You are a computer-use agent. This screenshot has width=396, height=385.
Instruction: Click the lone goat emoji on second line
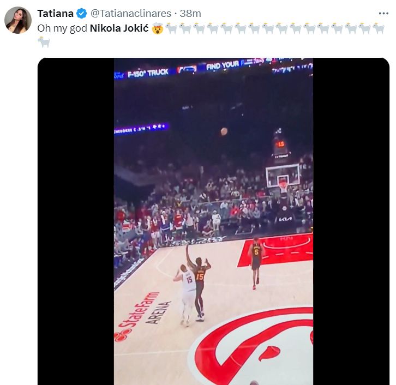click(x=44, y=41)
